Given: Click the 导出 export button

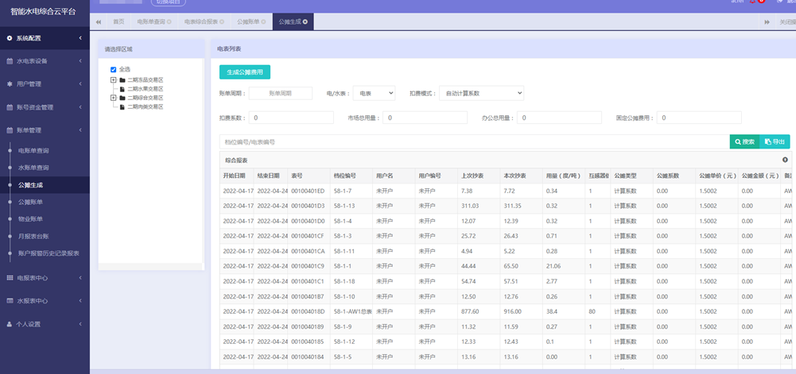Looking at the screenshot, I should (x=775, y=142).
